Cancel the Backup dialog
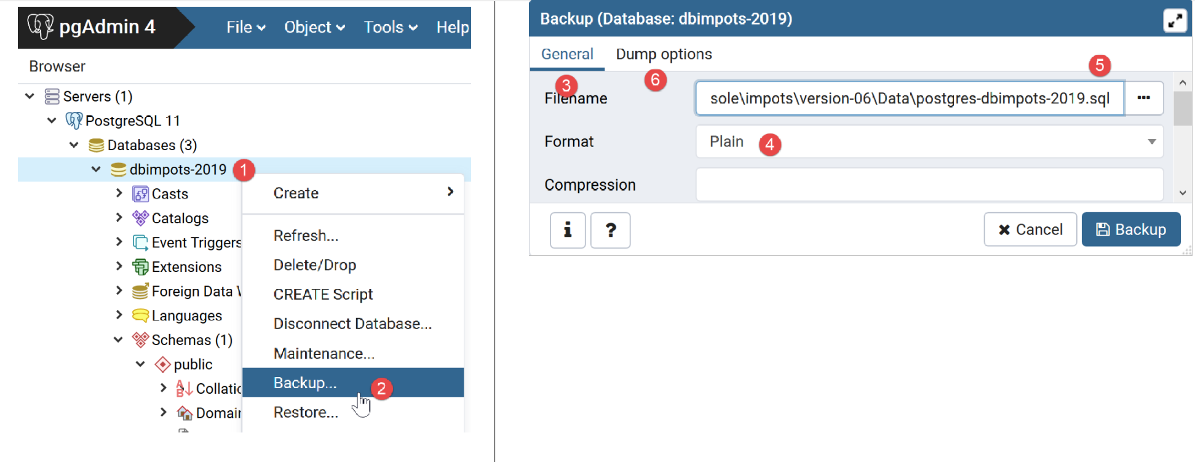The width and height of the screenshot is (1195, 462). (1030, 229)
